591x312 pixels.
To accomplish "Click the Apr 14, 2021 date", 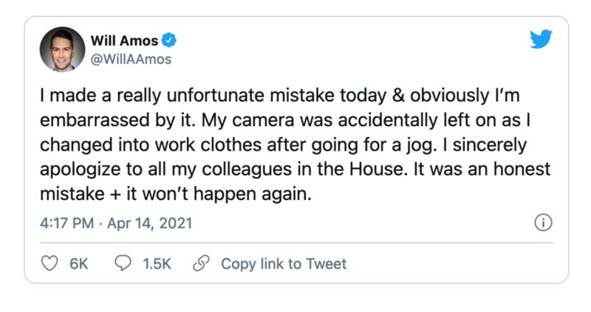I will pos(150,223).
